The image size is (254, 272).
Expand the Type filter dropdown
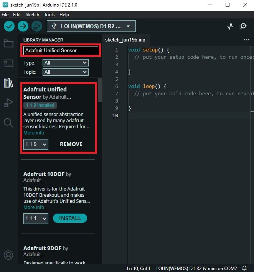66,63
